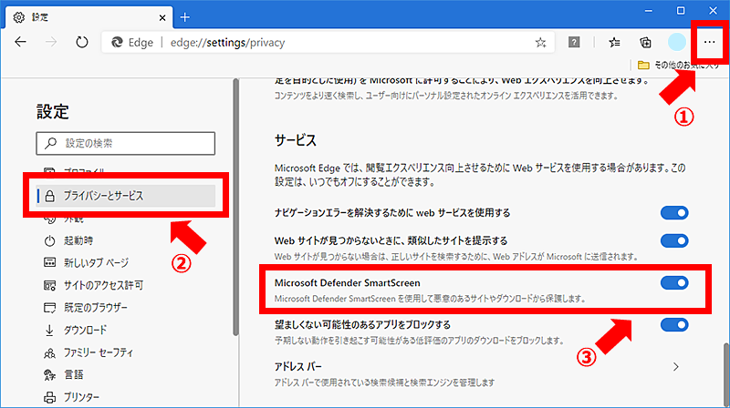The width and height of the screenshot is (730, 408).
Task: Reload the page with refresh icon
Action: point(81,42)
